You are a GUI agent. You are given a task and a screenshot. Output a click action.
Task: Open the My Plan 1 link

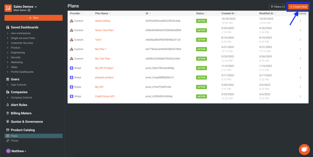(101, 49)
